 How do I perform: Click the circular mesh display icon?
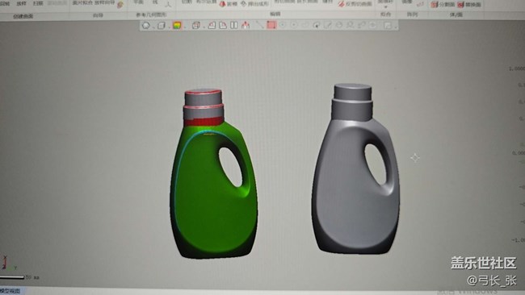[146, 26]
